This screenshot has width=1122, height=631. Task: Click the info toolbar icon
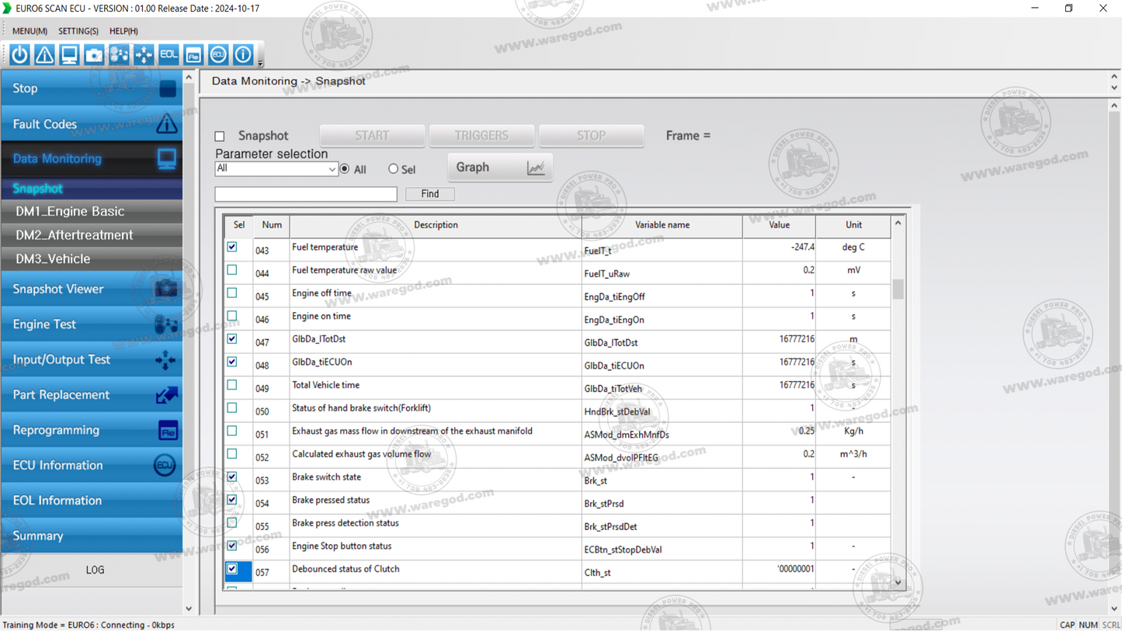pyautogui.click(x=243, y=54)
